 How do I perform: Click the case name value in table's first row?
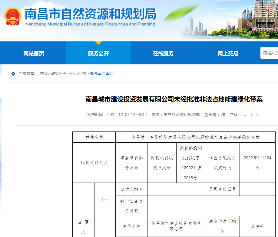coord(195,137)
